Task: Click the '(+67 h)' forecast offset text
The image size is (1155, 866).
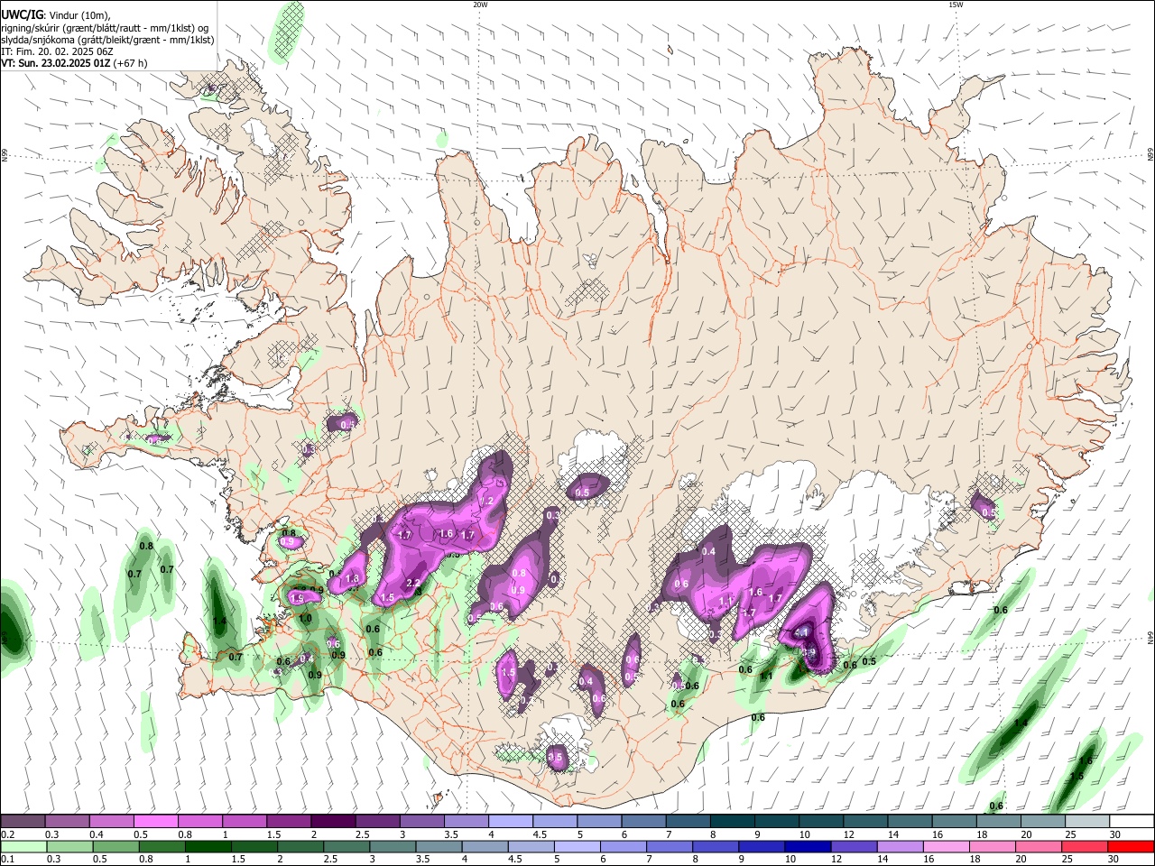Action: (131, 63)
